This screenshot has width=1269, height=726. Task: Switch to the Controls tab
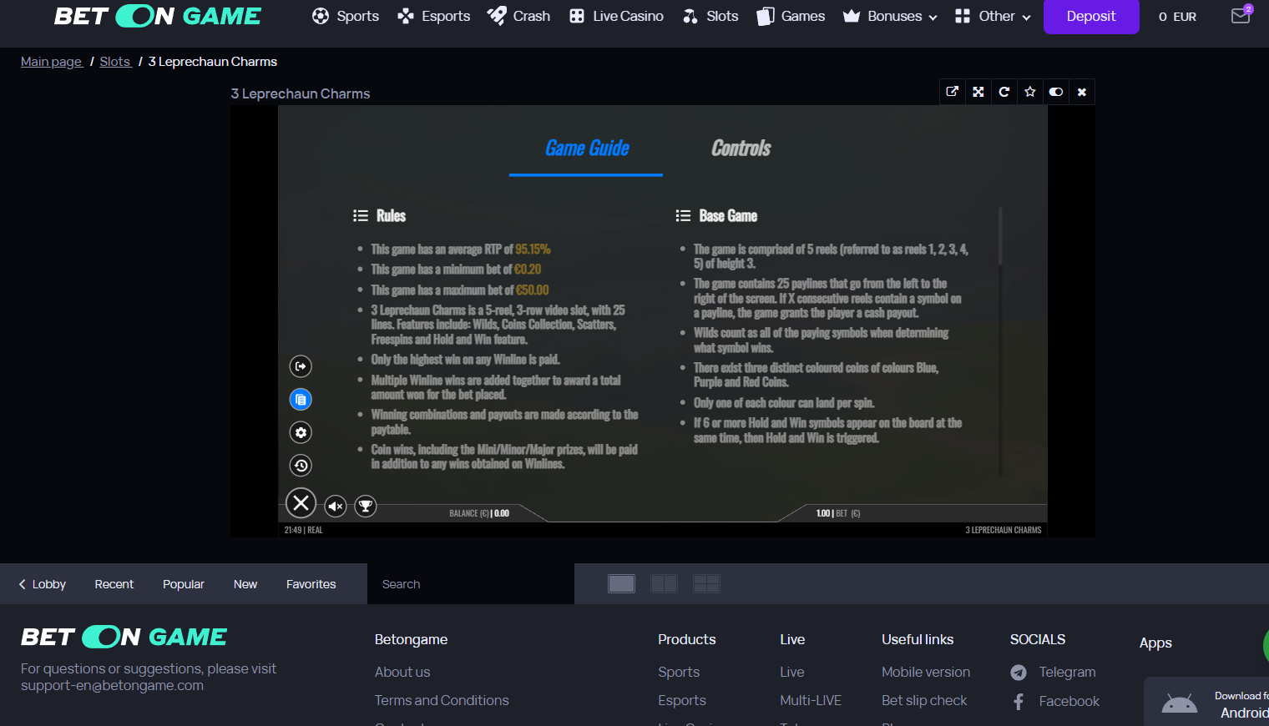tap(741, 149)
